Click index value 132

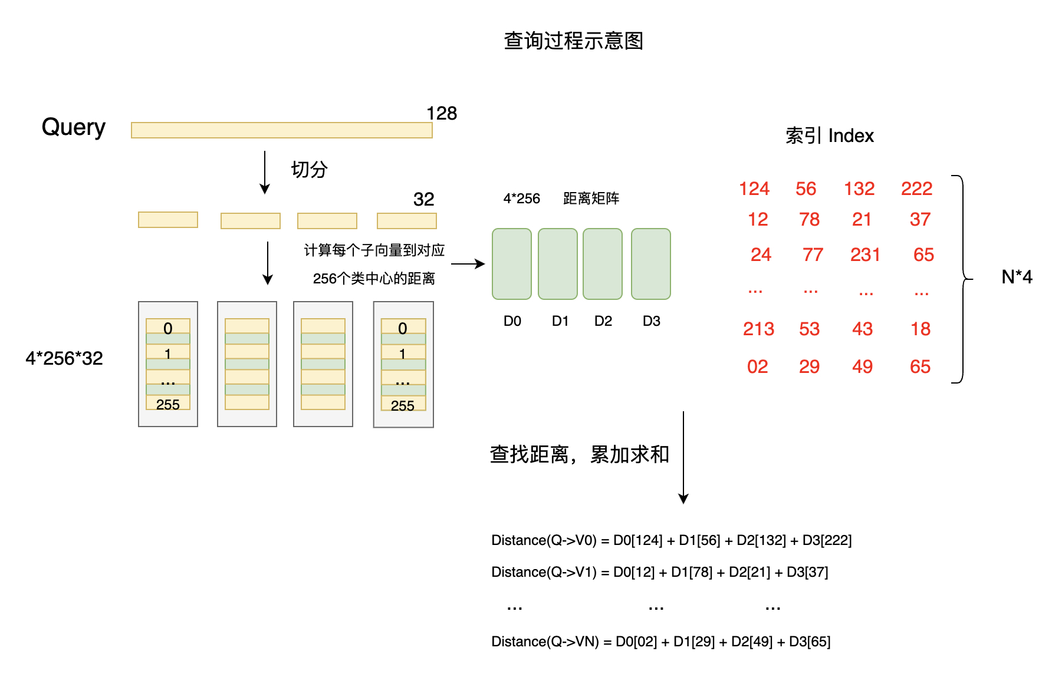pyautogui.click(x=859, y=189)
